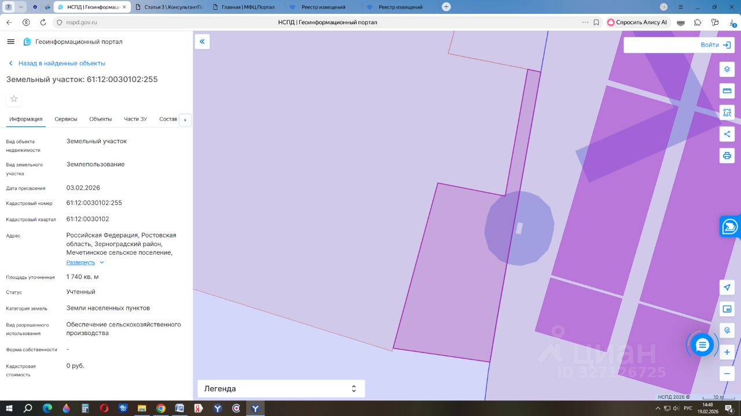
Task: Open the map picture-in-picture overview
Action: 727,309
